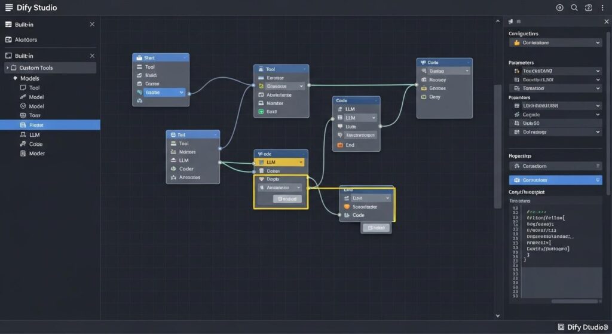Click the Dify Studio logo in the bottom-right corner
This screenshot has width=612, height=334.
click(x=561, y=327)
